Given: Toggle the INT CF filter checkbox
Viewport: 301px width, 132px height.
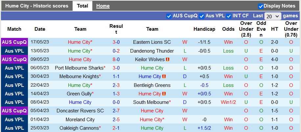Looking at the screenshot, I should [229, 16].
